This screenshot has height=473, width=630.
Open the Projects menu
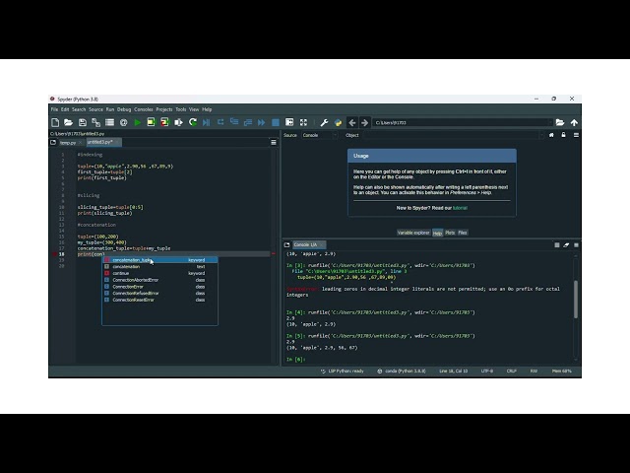[164, 109]
